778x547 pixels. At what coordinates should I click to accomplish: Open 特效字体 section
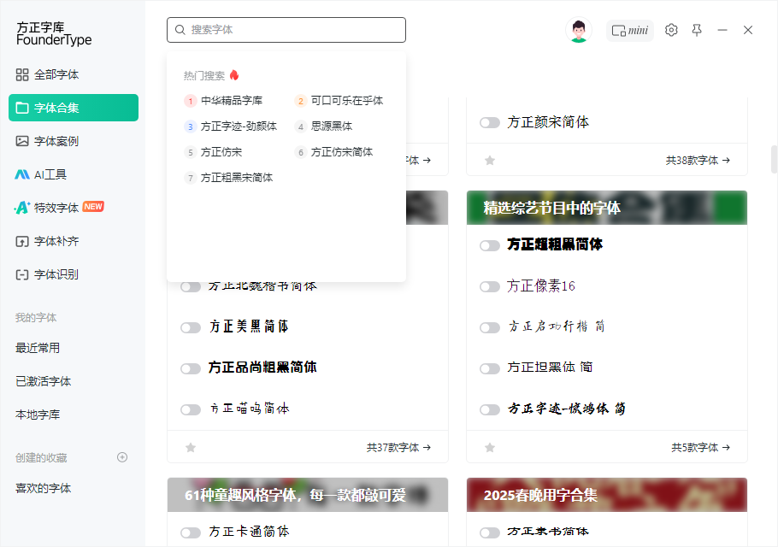tap(74, 208)
